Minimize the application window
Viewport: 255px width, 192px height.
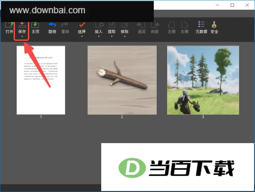tap(217, 5)
